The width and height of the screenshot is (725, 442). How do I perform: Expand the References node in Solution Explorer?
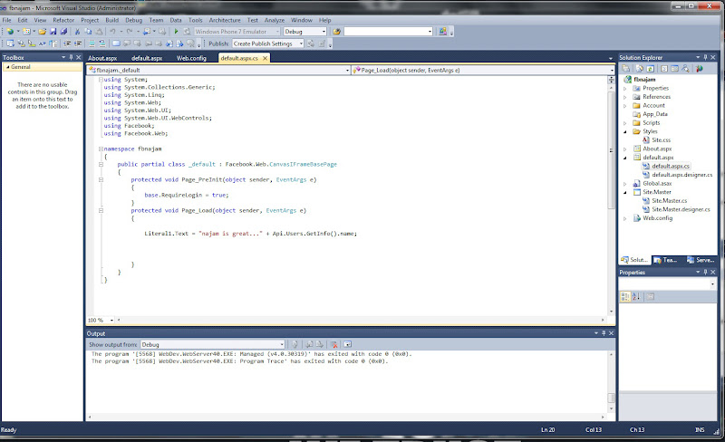626,96
